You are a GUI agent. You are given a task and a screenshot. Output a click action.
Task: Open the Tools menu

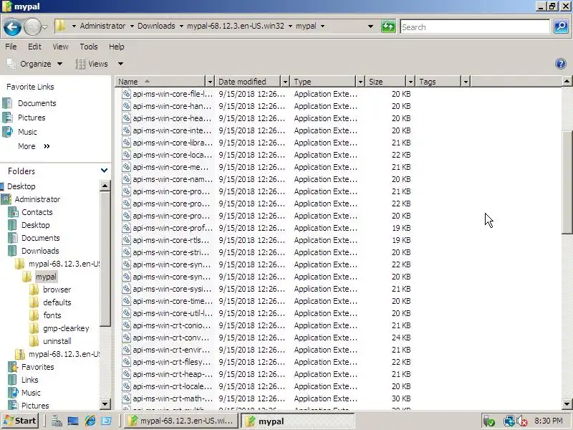click(89, 47)
